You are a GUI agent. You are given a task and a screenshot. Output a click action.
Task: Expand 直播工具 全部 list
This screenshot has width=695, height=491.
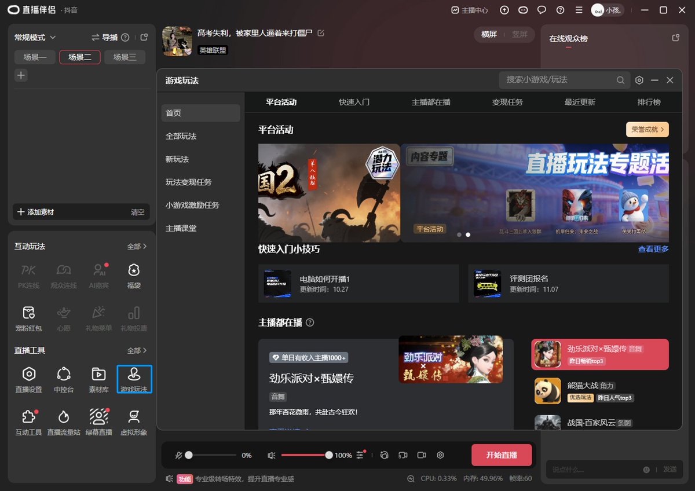click(x=137, y=350)
